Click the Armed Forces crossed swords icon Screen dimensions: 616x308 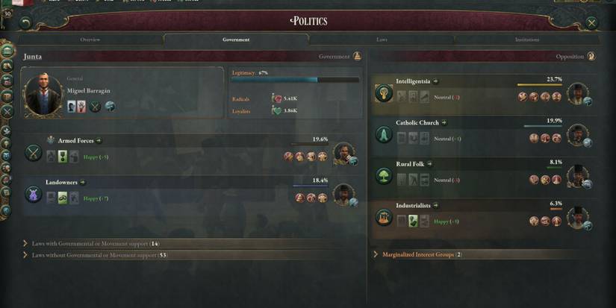(x=34, y=153)
